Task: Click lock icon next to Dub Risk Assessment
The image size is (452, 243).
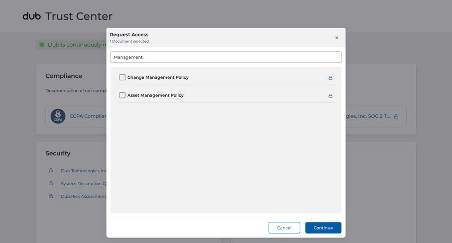Action: point(51,196)
